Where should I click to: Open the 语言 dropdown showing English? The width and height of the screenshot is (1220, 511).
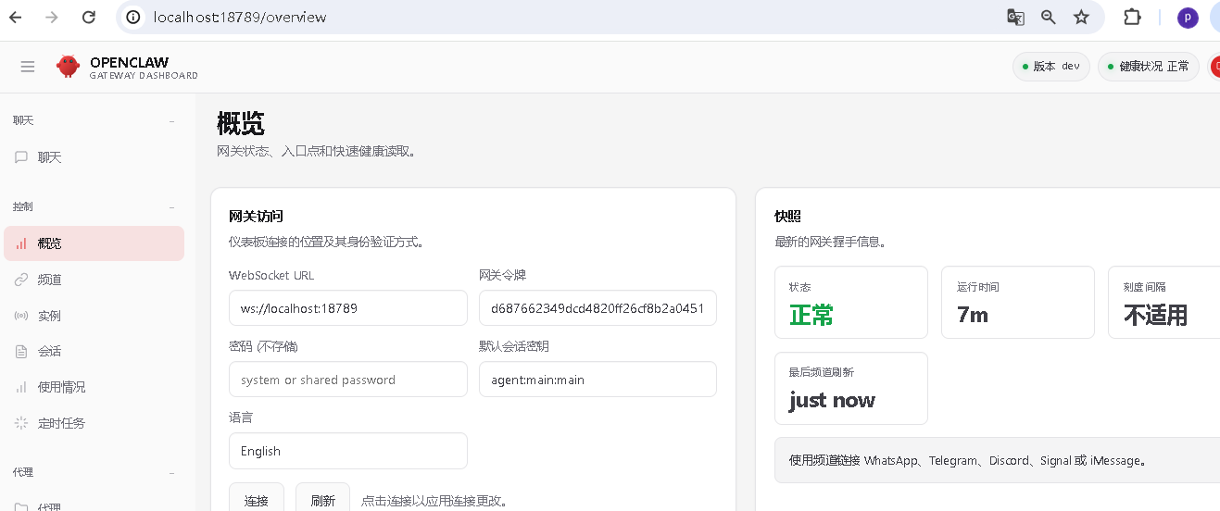(347, 451)
